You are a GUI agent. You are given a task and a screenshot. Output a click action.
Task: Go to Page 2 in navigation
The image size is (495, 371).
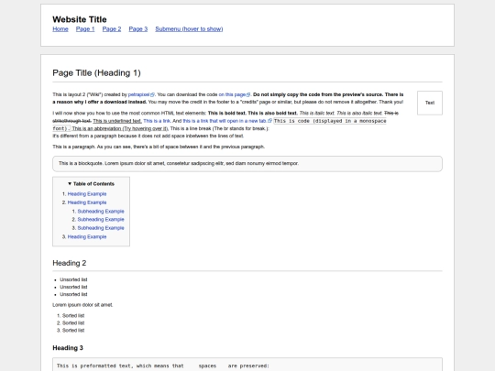pos(112,29)
